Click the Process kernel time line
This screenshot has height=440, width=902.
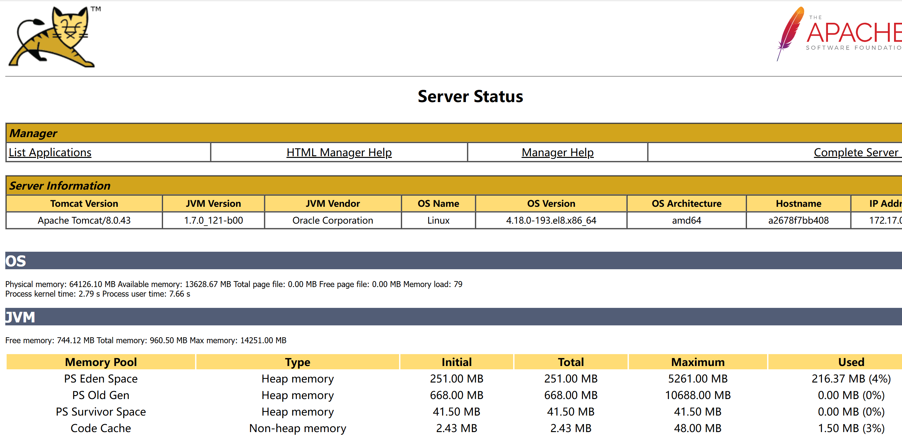98,294
